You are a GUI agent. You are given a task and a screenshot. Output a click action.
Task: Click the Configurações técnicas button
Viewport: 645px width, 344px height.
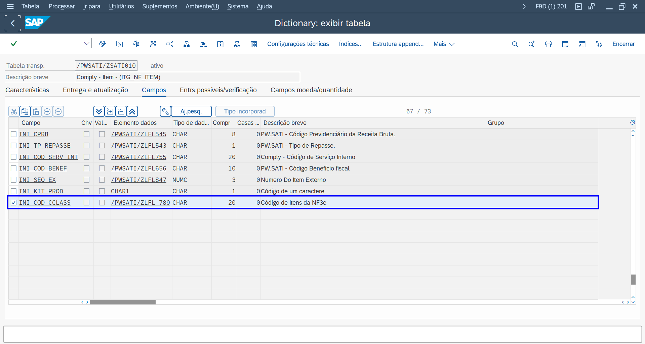pos(298,44)
